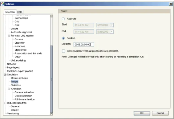Select Publisher export profiles

tap(20, 71)
